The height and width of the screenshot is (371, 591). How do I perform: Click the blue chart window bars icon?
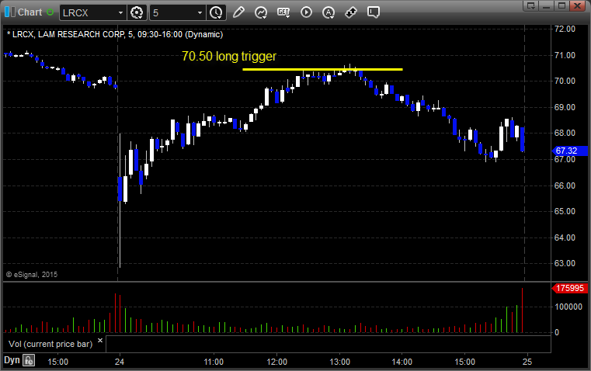(10, 12)
